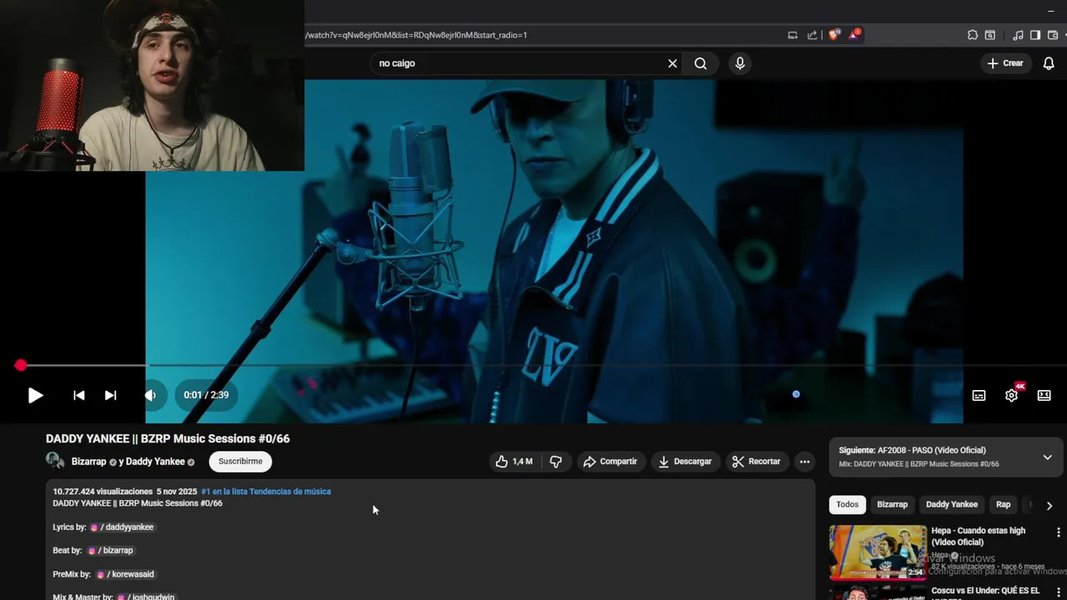The image size is (1067, 600).
Task: Click the red progress scrubber handle
Action: 21,365
